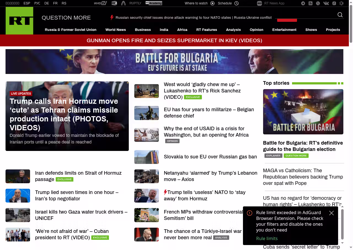Switch site language to DE
This screenshot has width=353, height=250.
click(x=47, y=3)
